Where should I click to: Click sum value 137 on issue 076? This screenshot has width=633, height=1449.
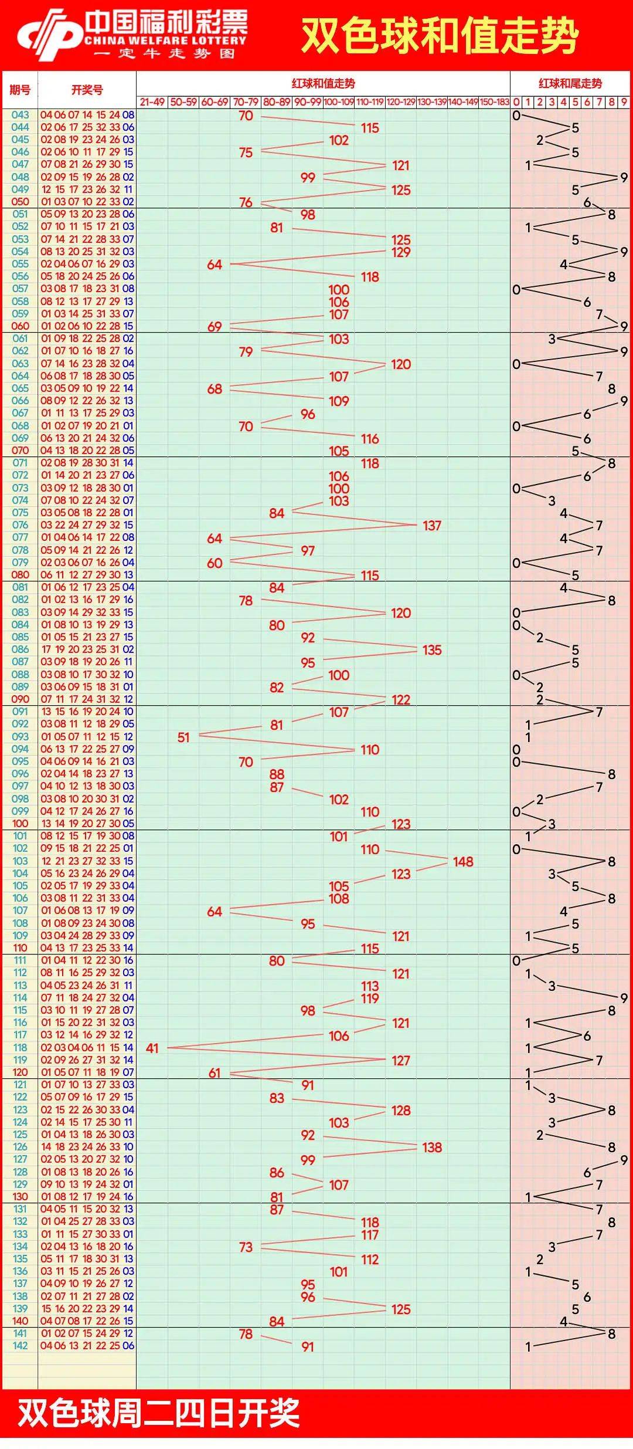click(x=432, y=526)
